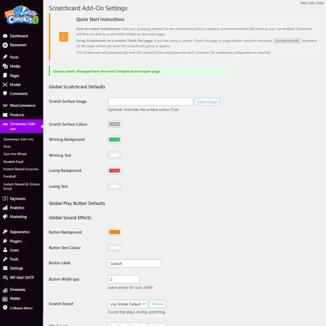Select Instant Reveal Surprise submenu item

point(21,169)
